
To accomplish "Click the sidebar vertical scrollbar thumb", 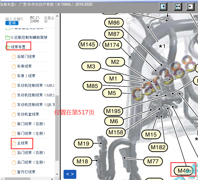I will (57, 128).
